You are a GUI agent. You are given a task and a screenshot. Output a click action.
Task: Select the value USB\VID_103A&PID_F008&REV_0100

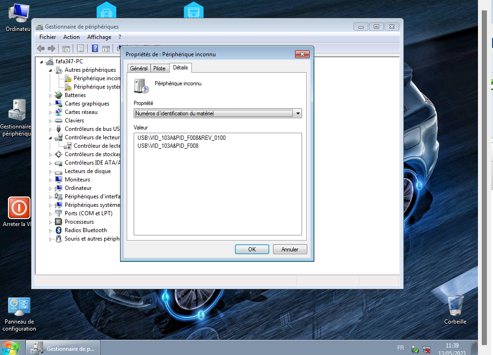click(182, 138)
